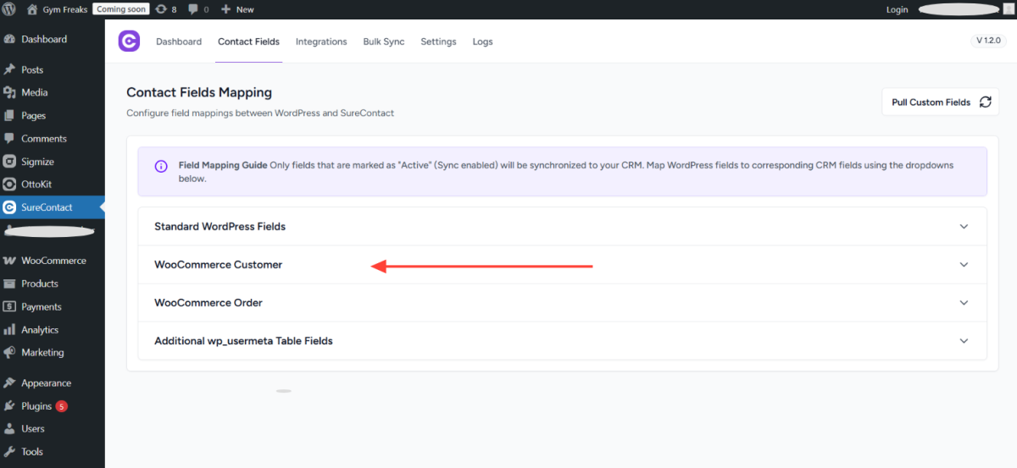Click the SureContact logo icon
1017x468 pixels.
(129, 41)
